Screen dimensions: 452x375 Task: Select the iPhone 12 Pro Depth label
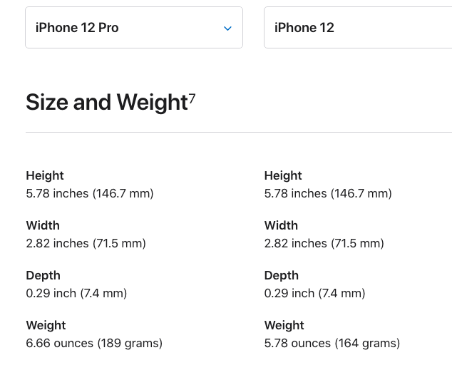click(x=43, y=276)
